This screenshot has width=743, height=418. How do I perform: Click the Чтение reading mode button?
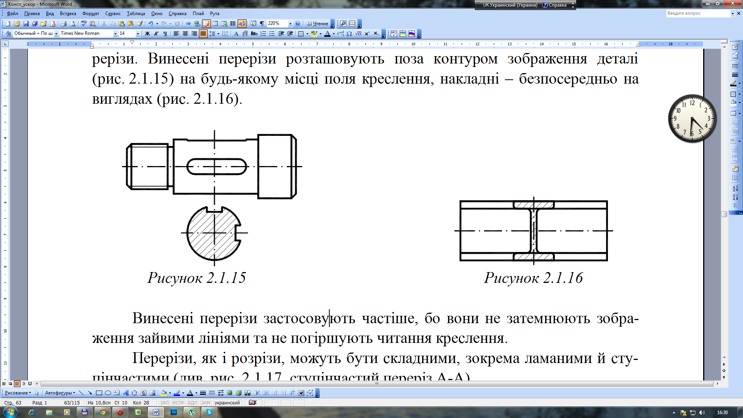[317, 24]
